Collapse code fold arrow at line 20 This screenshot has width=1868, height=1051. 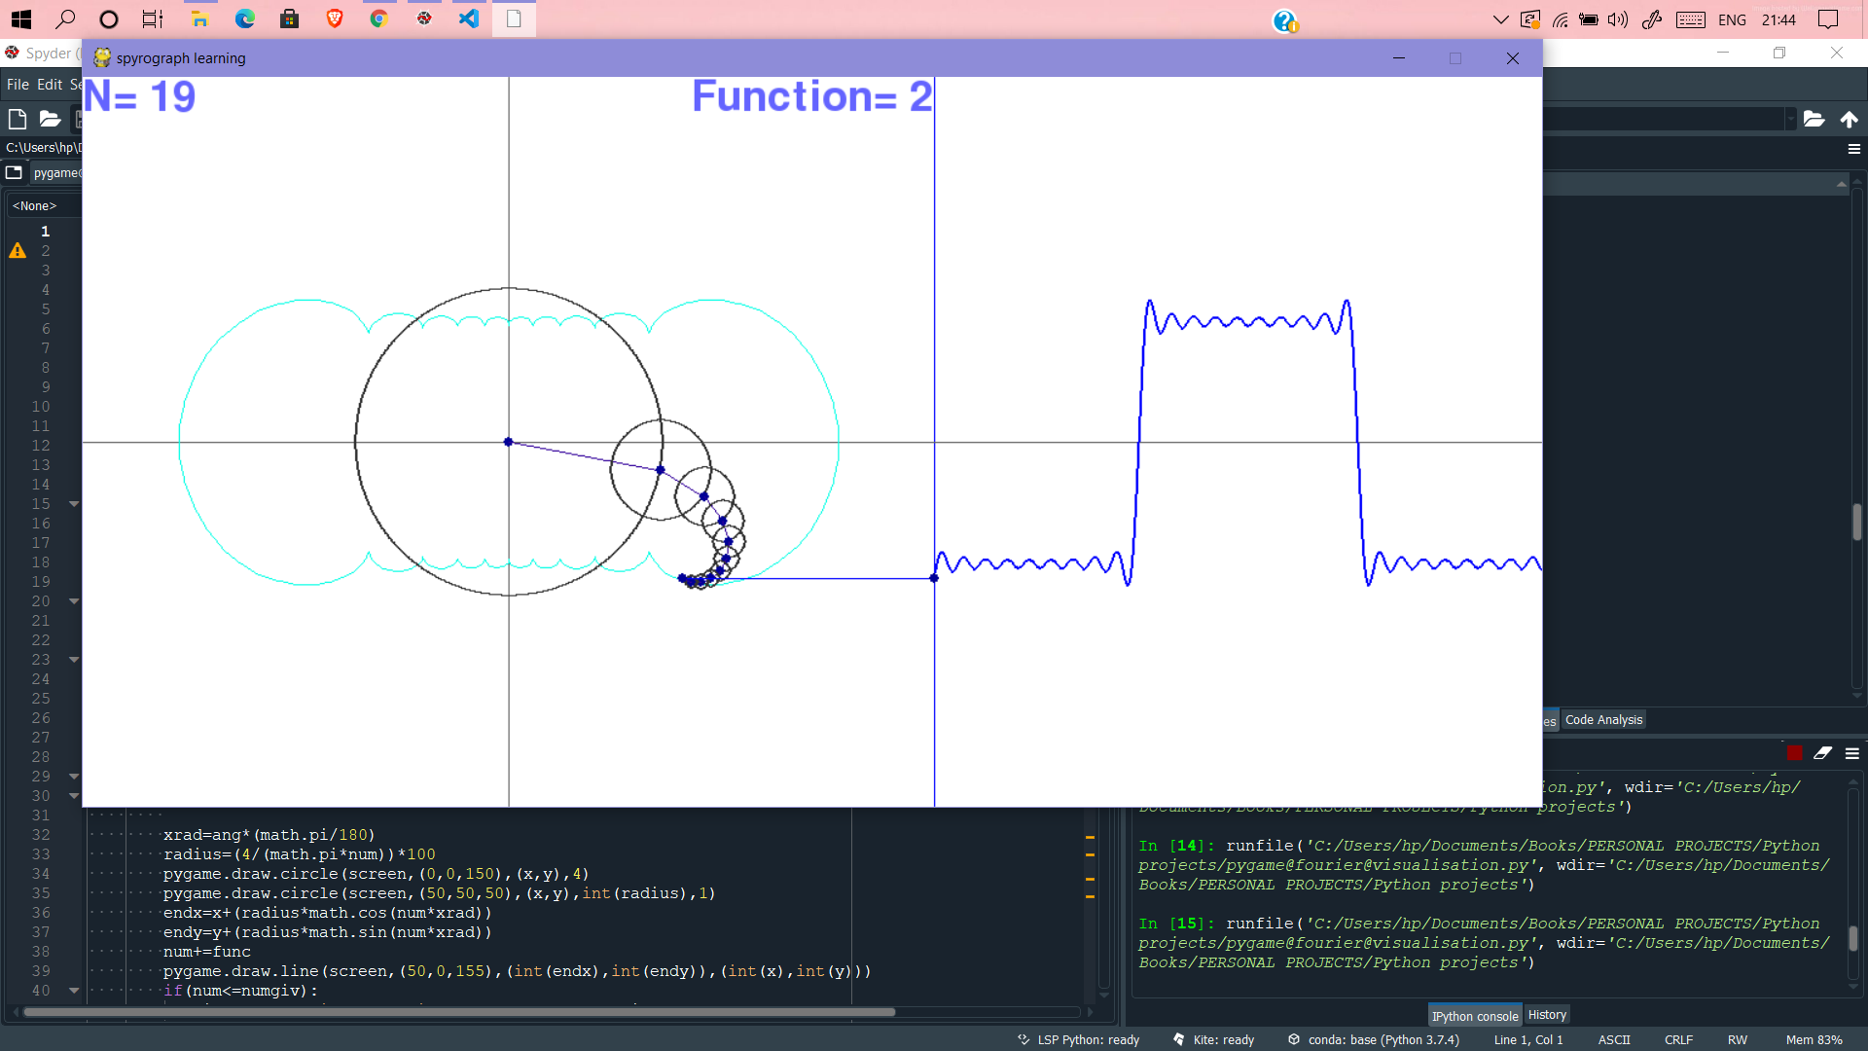coord(74,601)
